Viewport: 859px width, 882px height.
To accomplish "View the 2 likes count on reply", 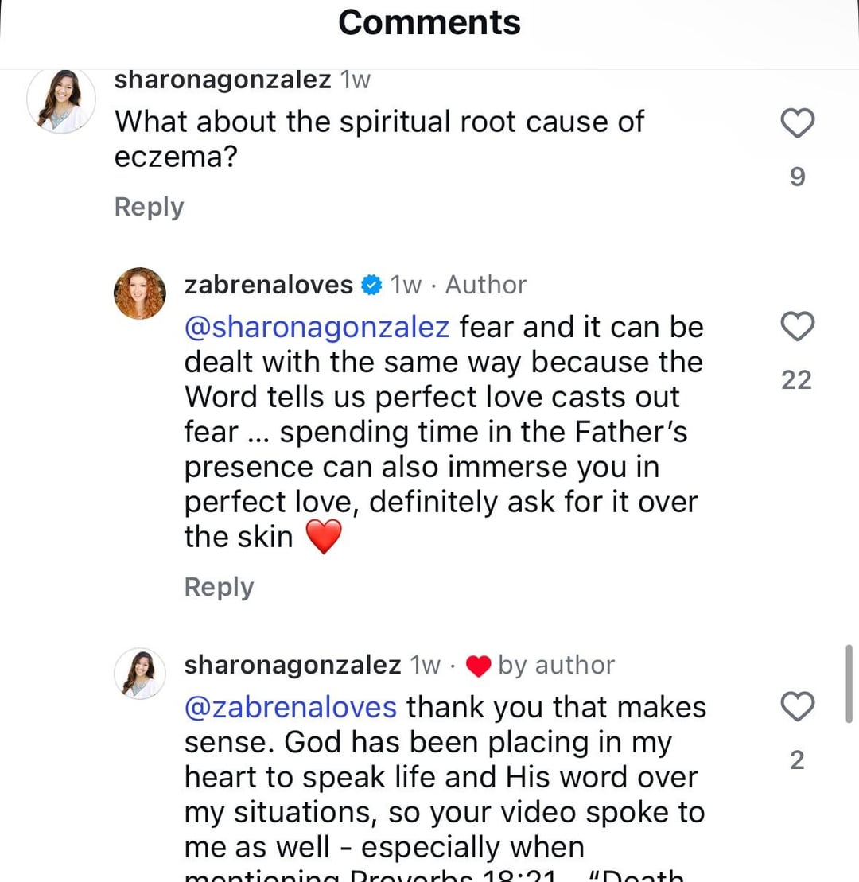I will [x=797, y=760].
